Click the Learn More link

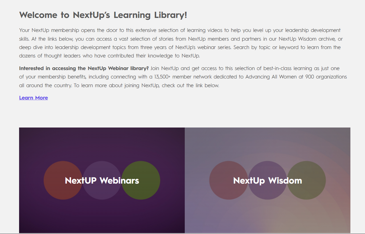pyautogui.click(x=33, y=98)
